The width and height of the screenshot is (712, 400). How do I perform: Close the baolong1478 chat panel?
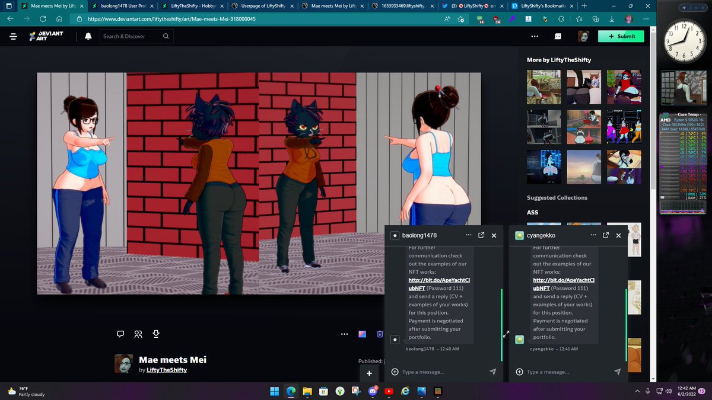pos(494,235)
